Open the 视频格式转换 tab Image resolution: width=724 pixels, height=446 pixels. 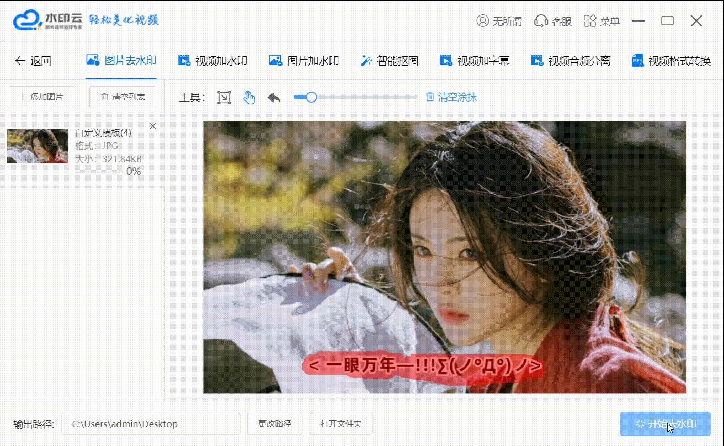point(671,61)
